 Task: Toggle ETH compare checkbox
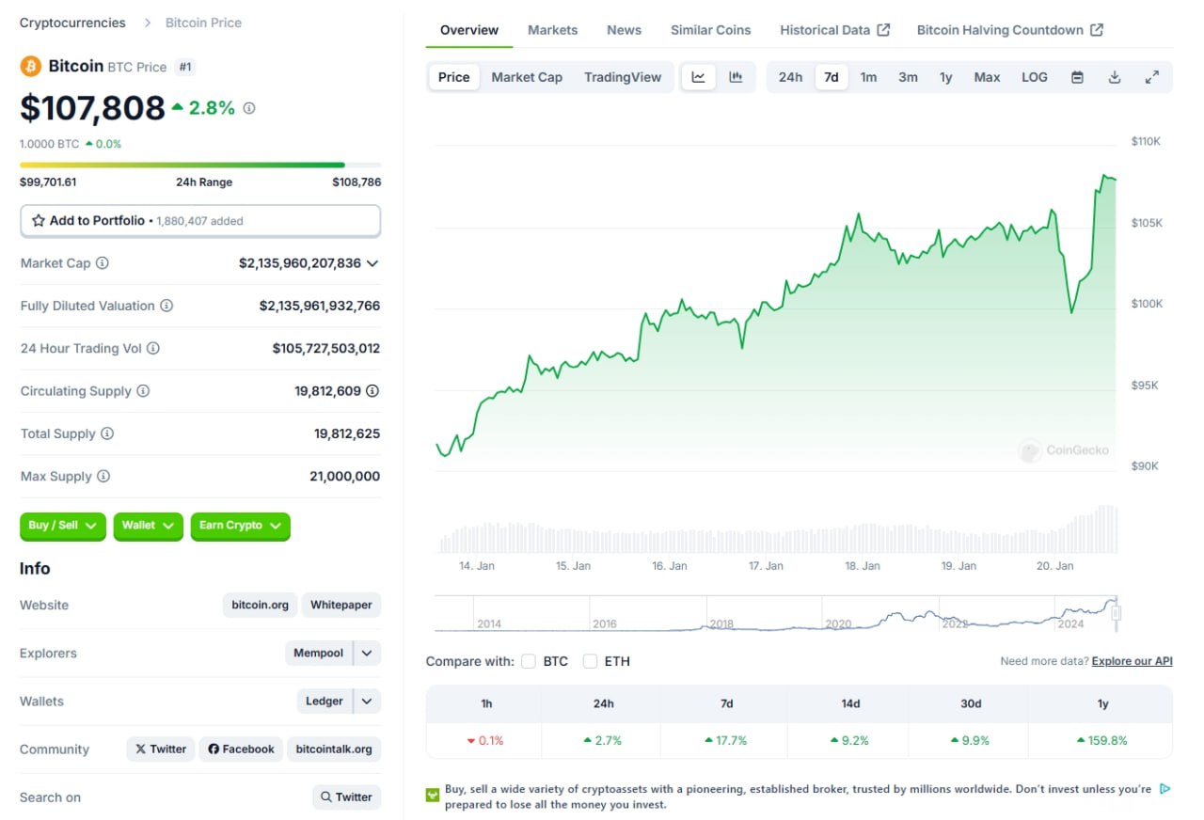[591, 661]
